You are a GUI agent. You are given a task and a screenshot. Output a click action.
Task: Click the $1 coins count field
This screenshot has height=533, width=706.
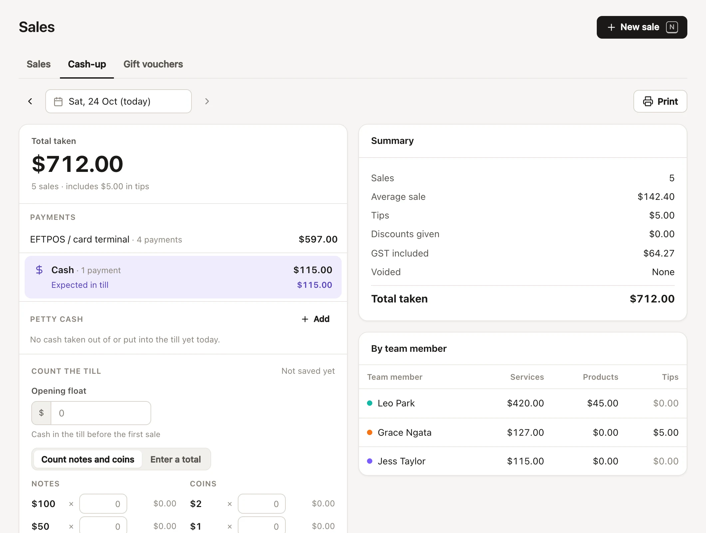click(x=262, y=526)
